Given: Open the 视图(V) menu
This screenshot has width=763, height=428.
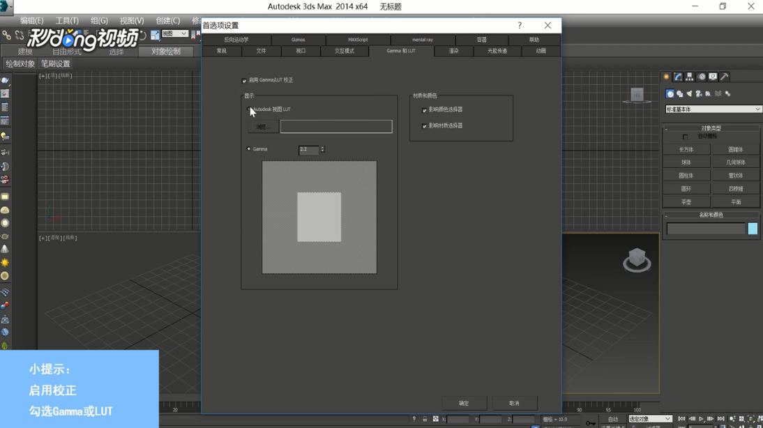Looking at the screenshot, I should pos(132,20).
